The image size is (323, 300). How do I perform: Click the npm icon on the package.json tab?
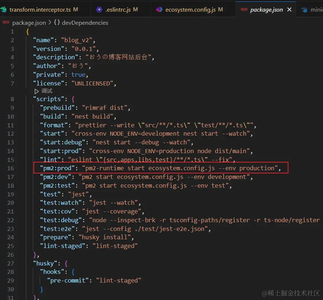click(x=244, y=9)
